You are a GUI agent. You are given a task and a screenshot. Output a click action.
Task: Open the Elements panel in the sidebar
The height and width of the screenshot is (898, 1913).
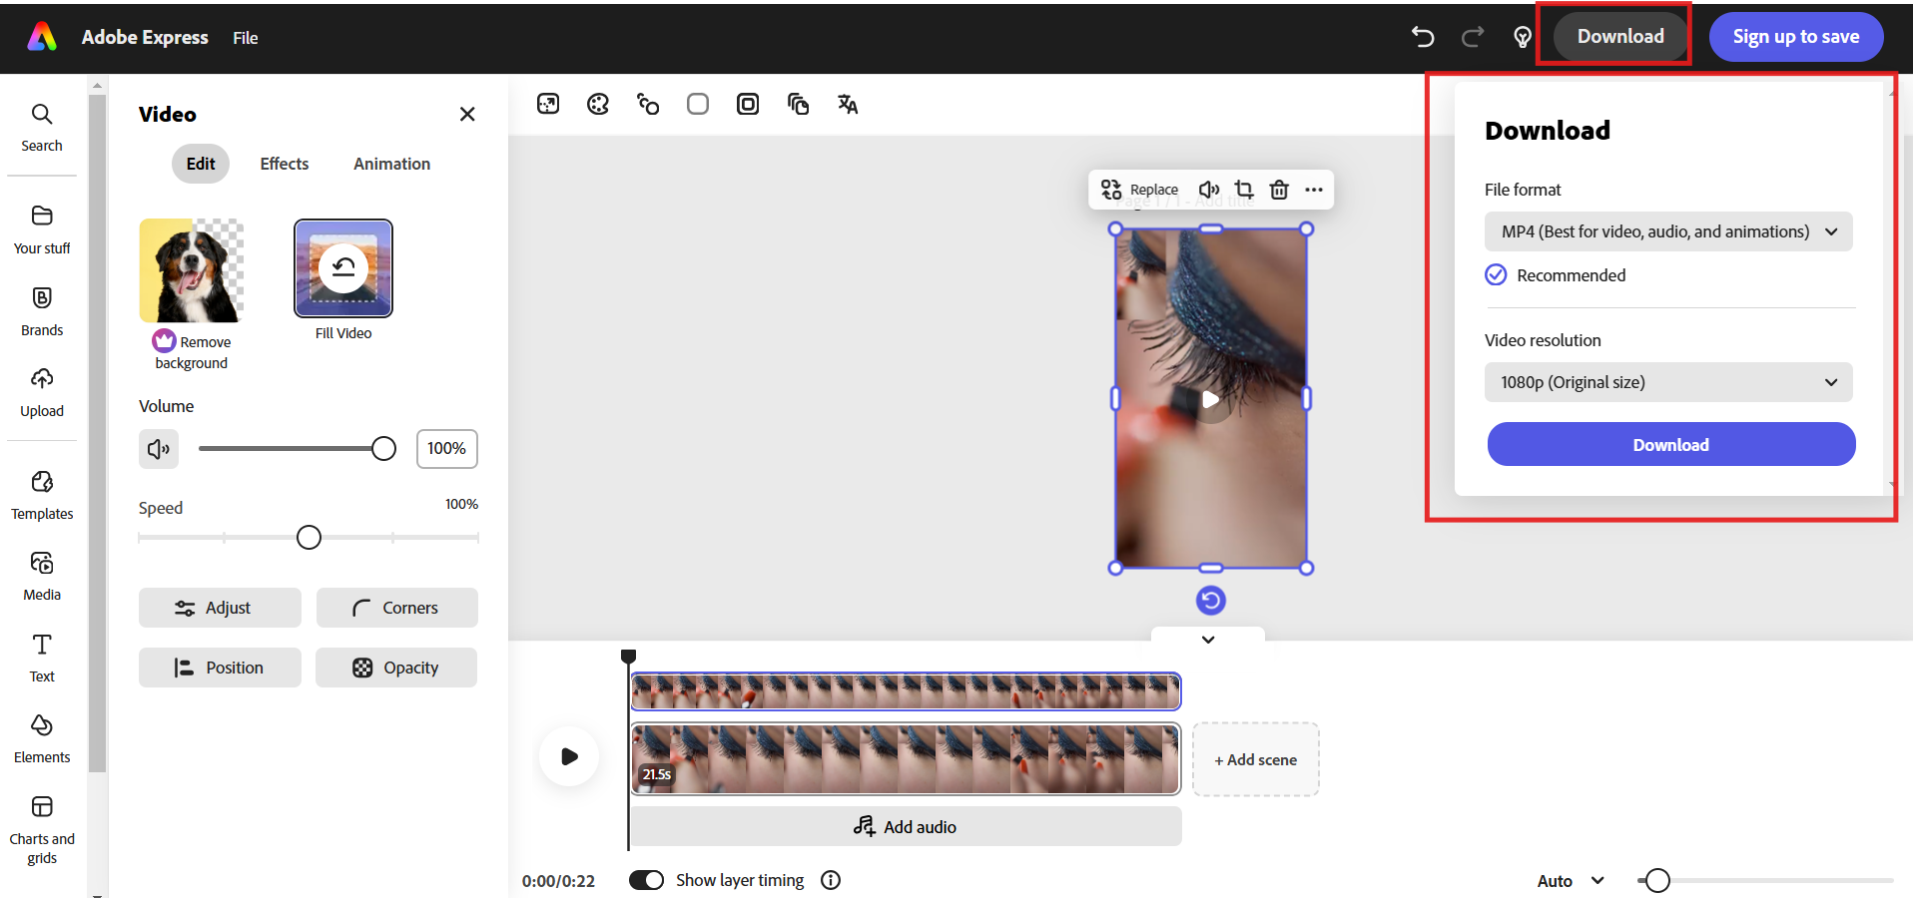(x=41, y=736)
